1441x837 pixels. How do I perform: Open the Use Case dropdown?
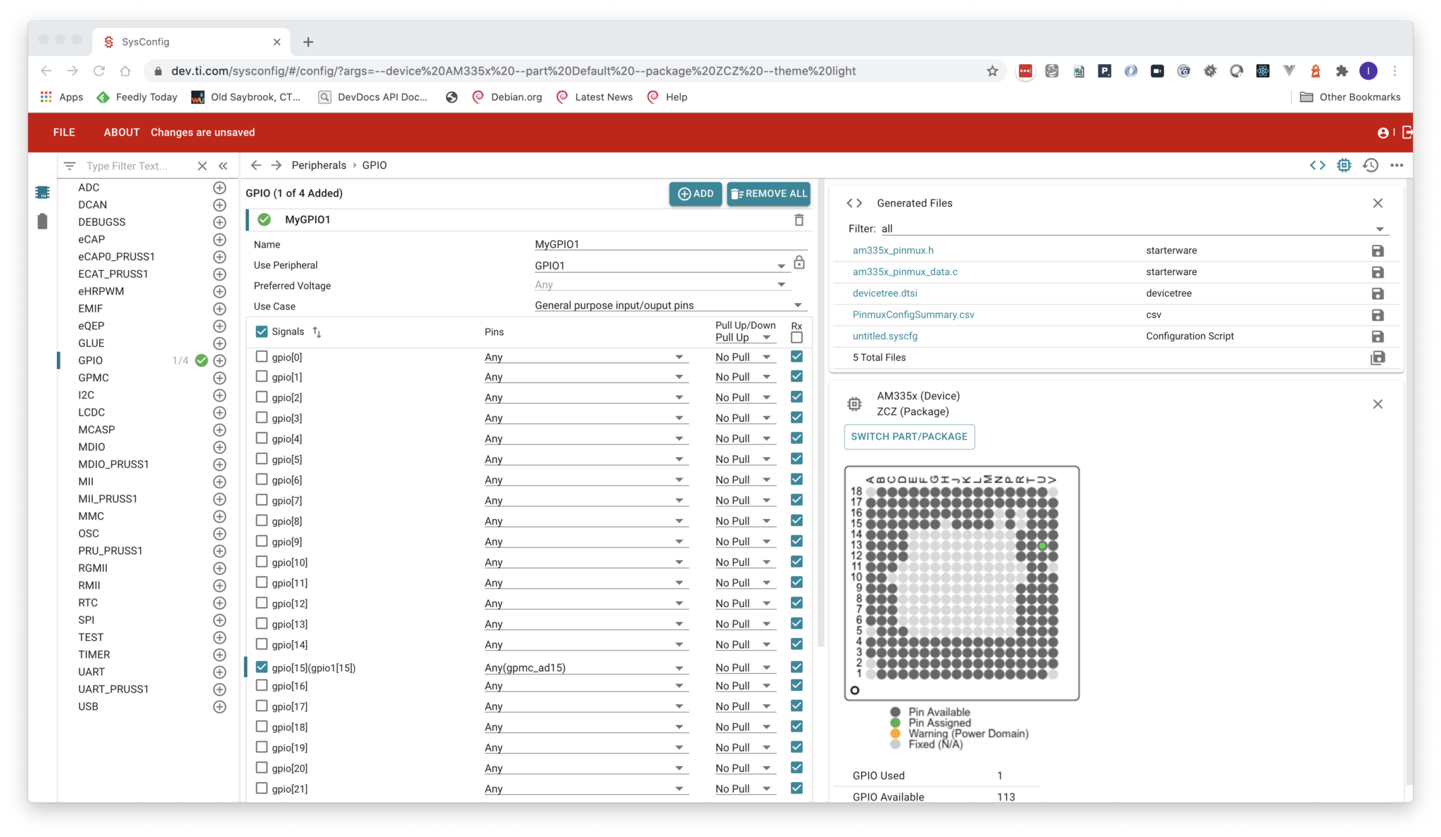796,305
